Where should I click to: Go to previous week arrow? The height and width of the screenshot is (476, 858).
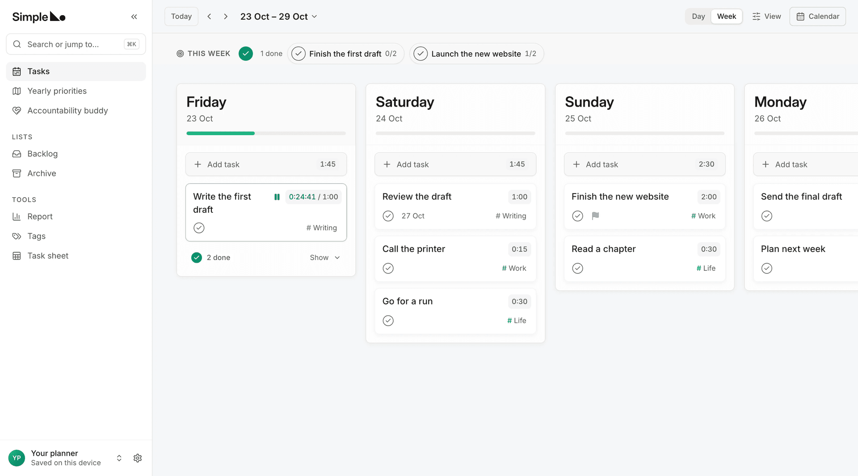(x=209, y=17)
